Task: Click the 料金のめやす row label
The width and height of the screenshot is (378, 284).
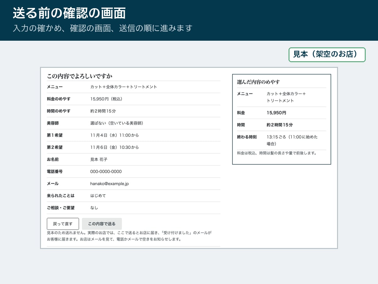Action: [x=59, y=99]
